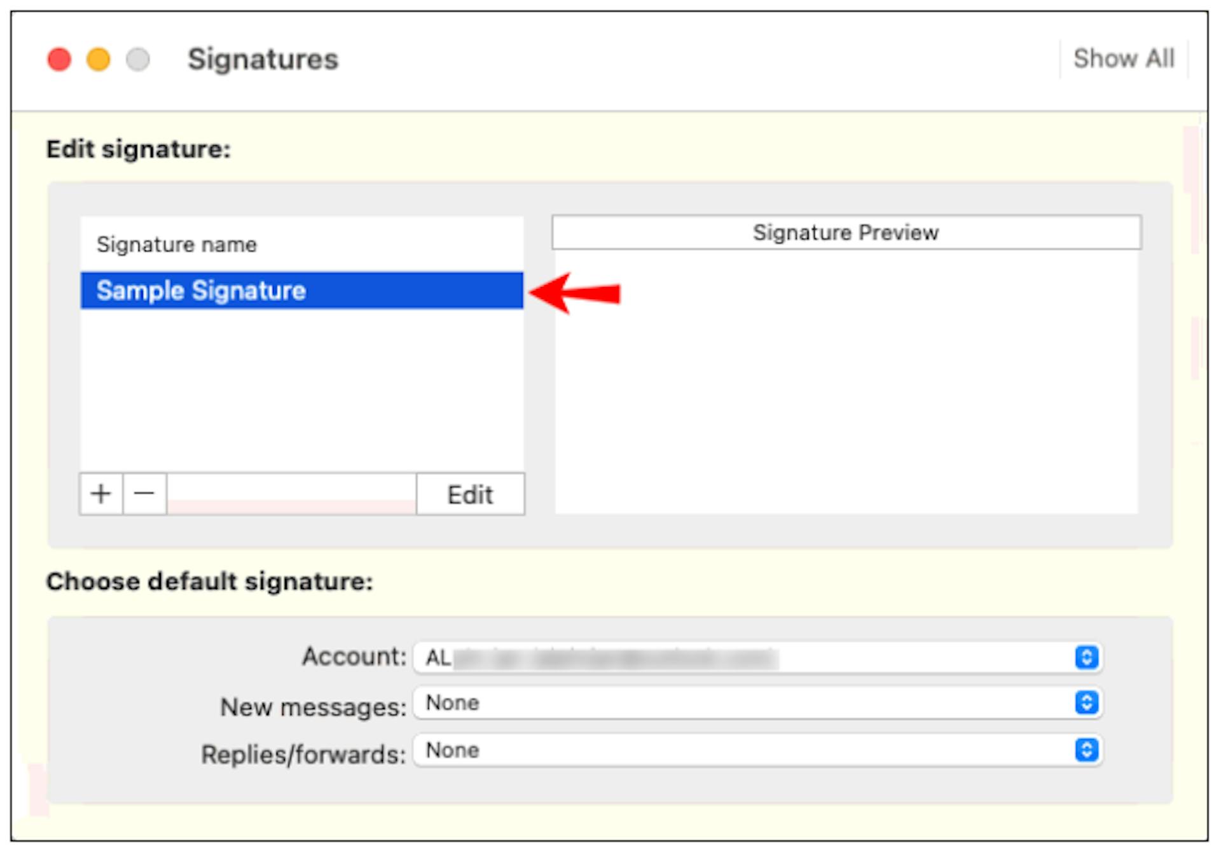Click empty area in signature list
Screen dimensions: 1221x854
tap(302, 390)
